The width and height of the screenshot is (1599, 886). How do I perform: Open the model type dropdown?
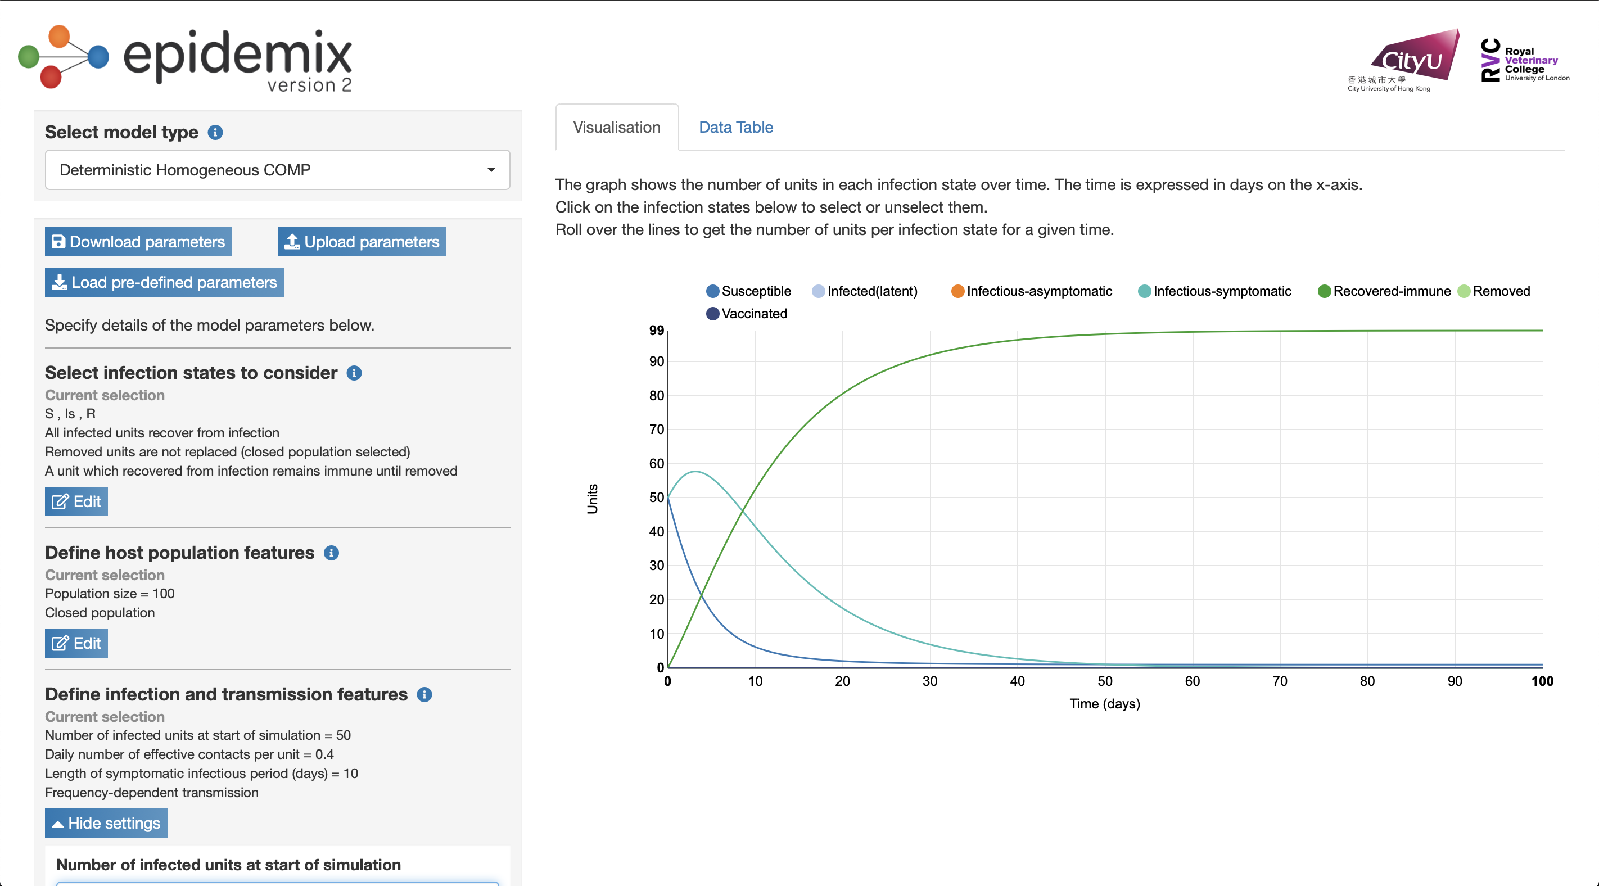click(278, 170)
